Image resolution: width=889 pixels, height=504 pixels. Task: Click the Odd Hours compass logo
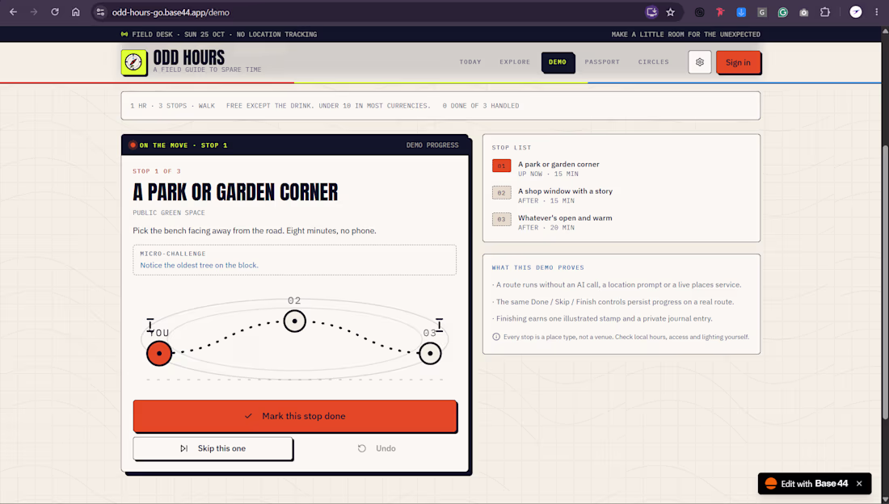pyautogui.click(x=134, y=62)
